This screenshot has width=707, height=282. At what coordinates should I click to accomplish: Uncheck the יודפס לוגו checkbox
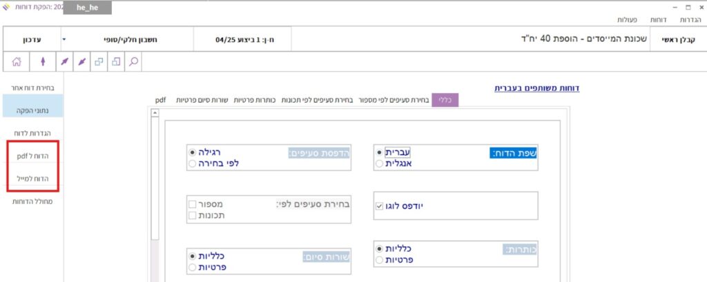click(x=378, y=205)
